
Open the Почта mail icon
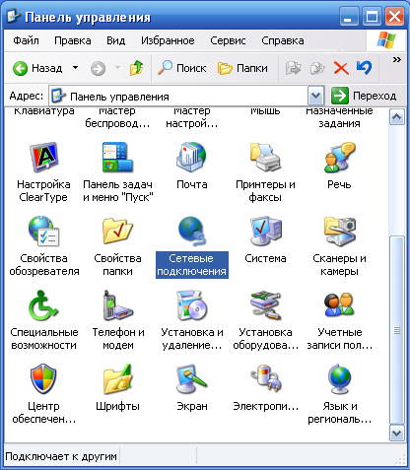192,158
